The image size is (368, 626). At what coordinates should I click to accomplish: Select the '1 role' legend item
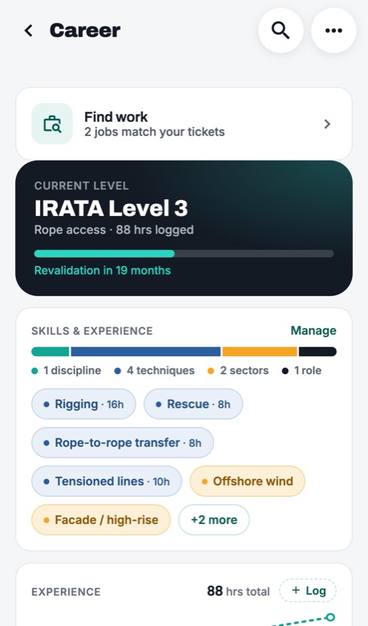301,371
